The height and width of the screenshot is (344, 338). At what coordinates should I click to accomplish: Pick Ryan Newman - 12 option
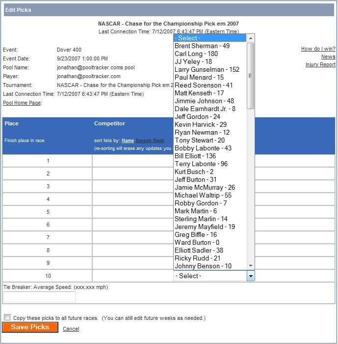[x=210, y=133]
